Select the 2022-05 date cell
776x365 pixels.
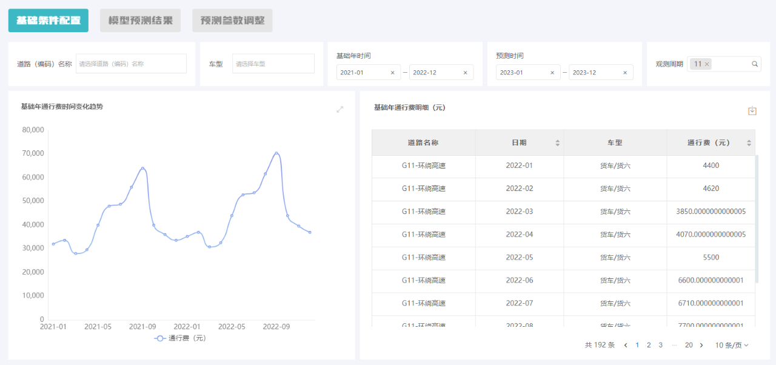[x=520, y=258]
